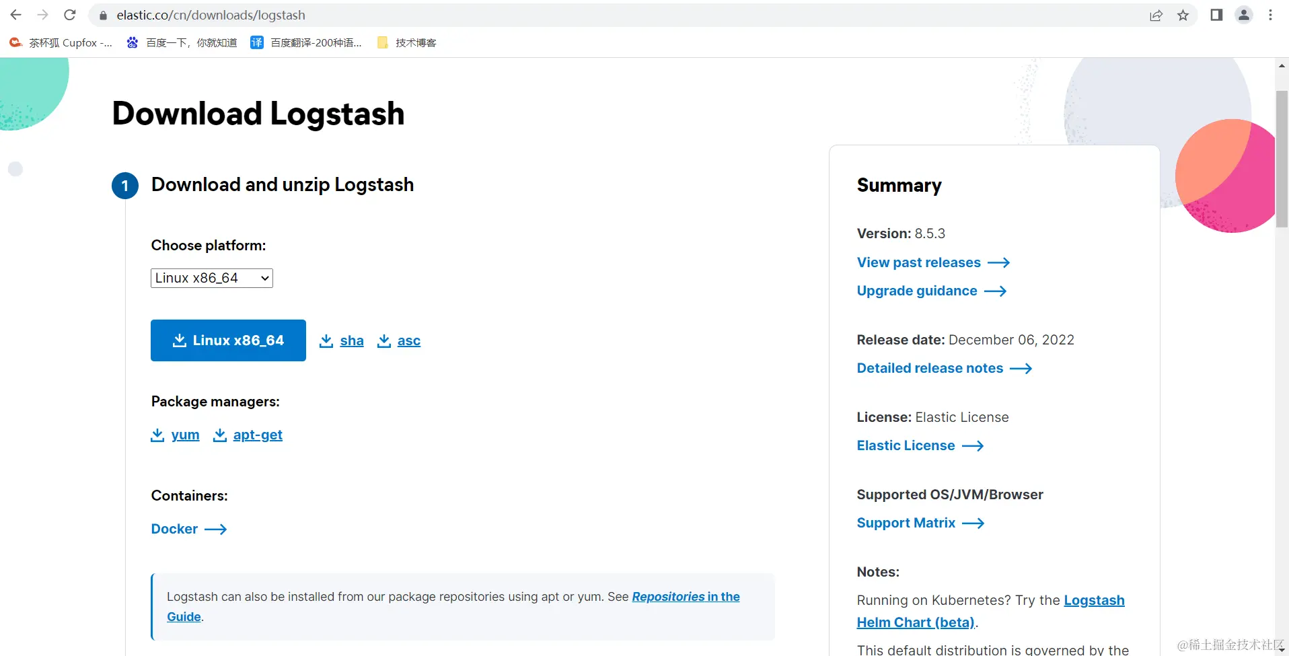Share this page via share icon
Screen dimensions: 1289x656
tap(1156, 15)
